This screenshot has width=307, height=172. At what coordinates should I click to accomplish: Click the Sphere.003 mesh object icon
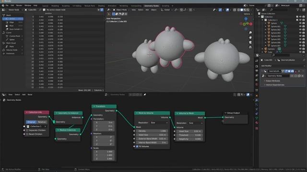269,33
